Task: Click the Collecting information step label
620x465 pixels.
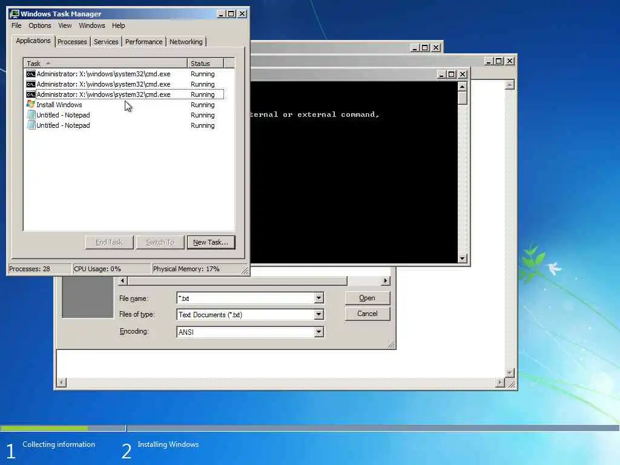Action: click(x=59, y=444)
